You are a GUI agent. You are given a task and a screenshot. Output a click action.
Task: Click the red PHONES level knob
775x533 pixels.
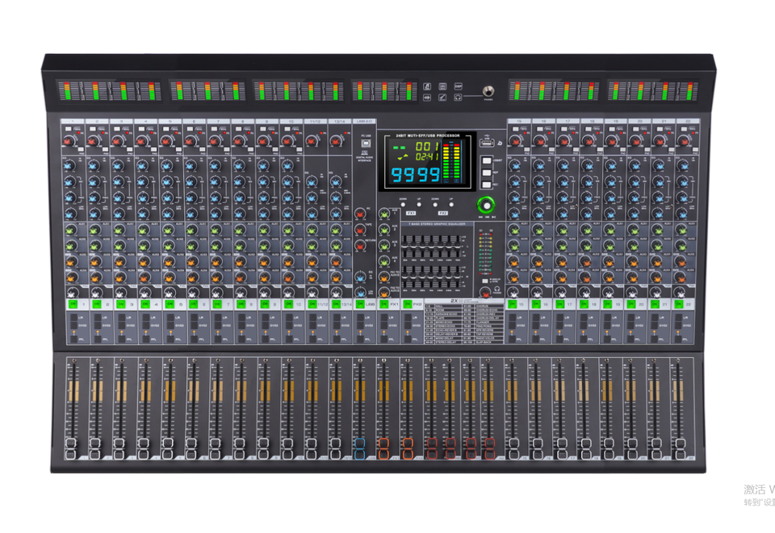[485, 292]
